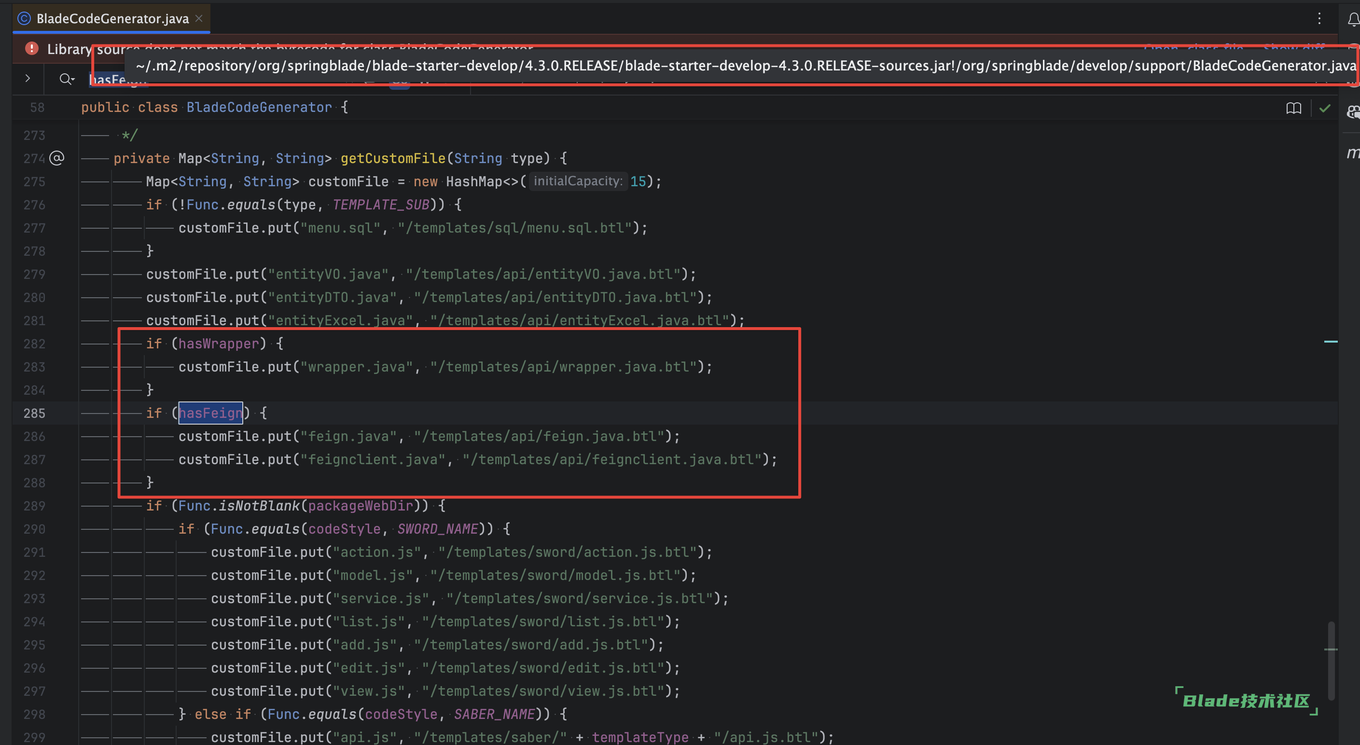Click templateType variable on line 299

coord(640,738)
